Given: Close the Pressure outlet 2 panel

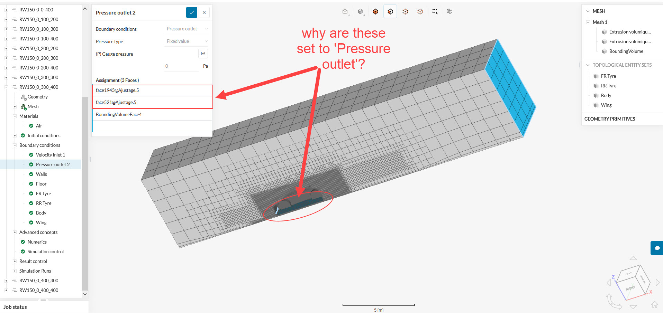Looking at the screenshot, I should tap(204, 12).
